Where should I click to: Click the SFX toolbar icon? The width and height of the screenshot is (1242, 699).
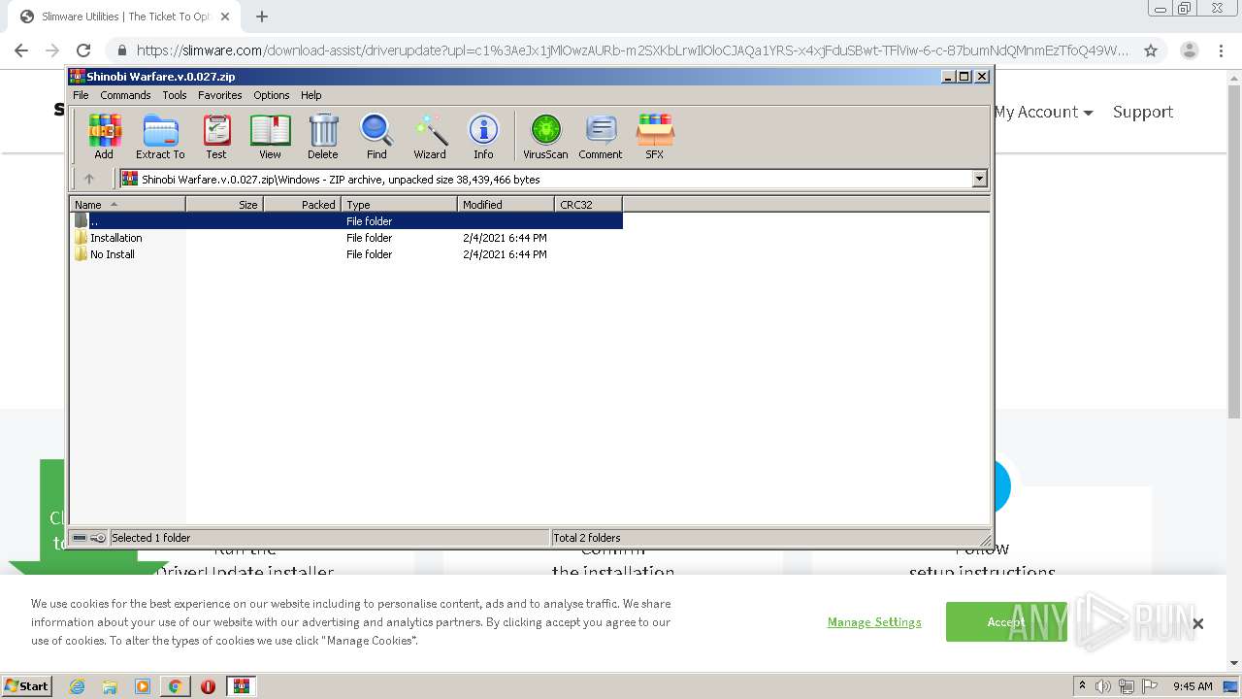[x=655, y=135]
